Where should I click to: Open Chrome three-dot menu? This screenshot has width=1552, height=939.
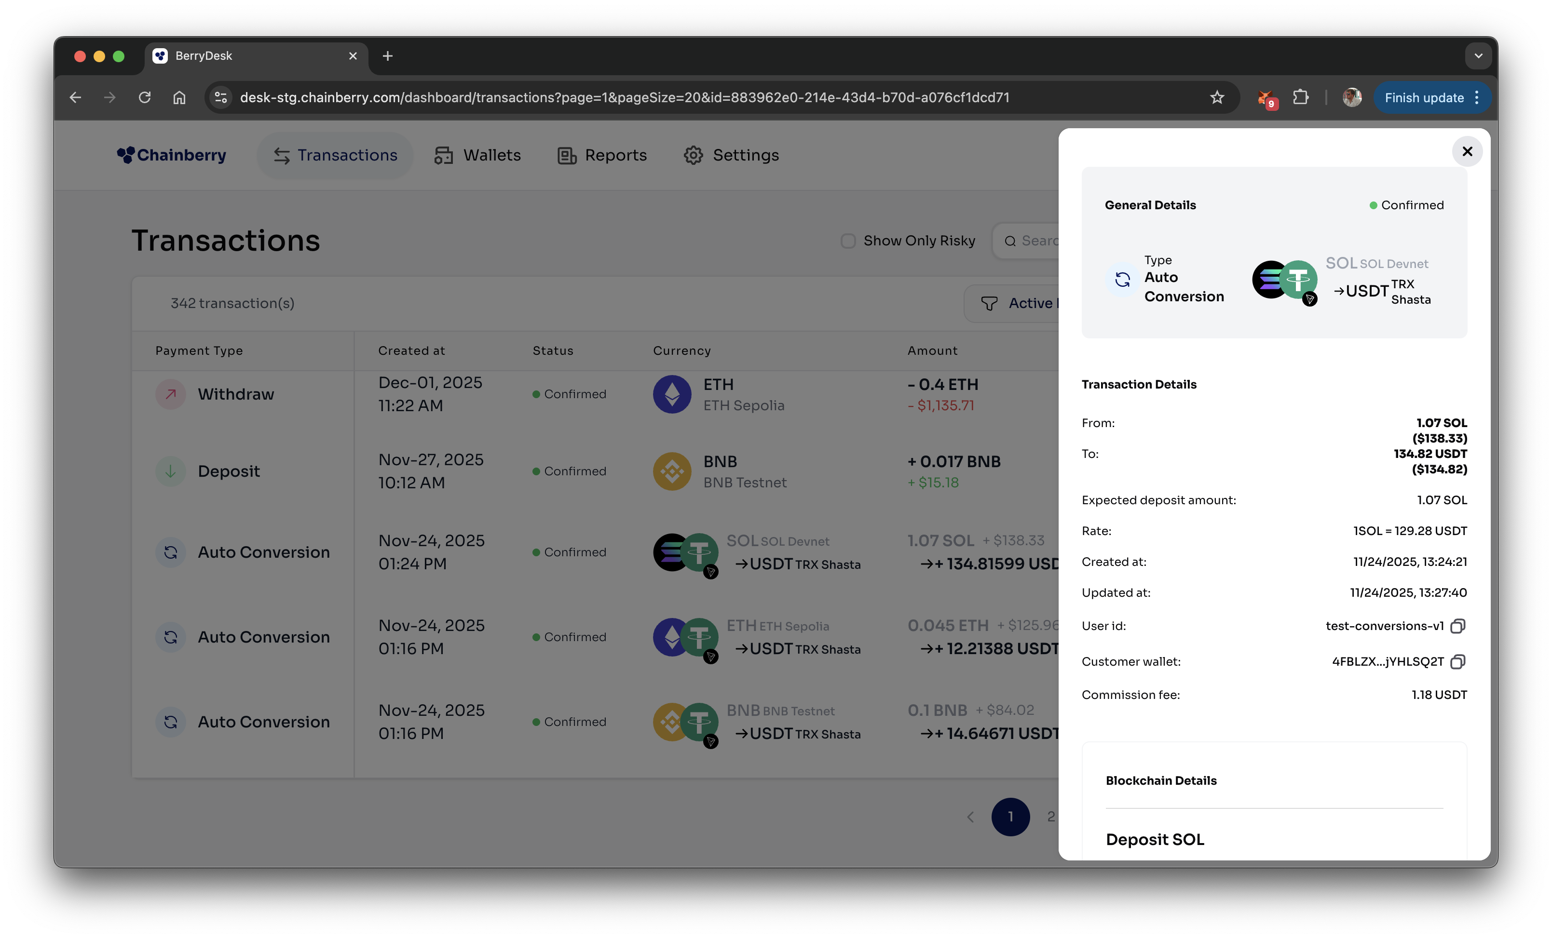(1477, 97)
